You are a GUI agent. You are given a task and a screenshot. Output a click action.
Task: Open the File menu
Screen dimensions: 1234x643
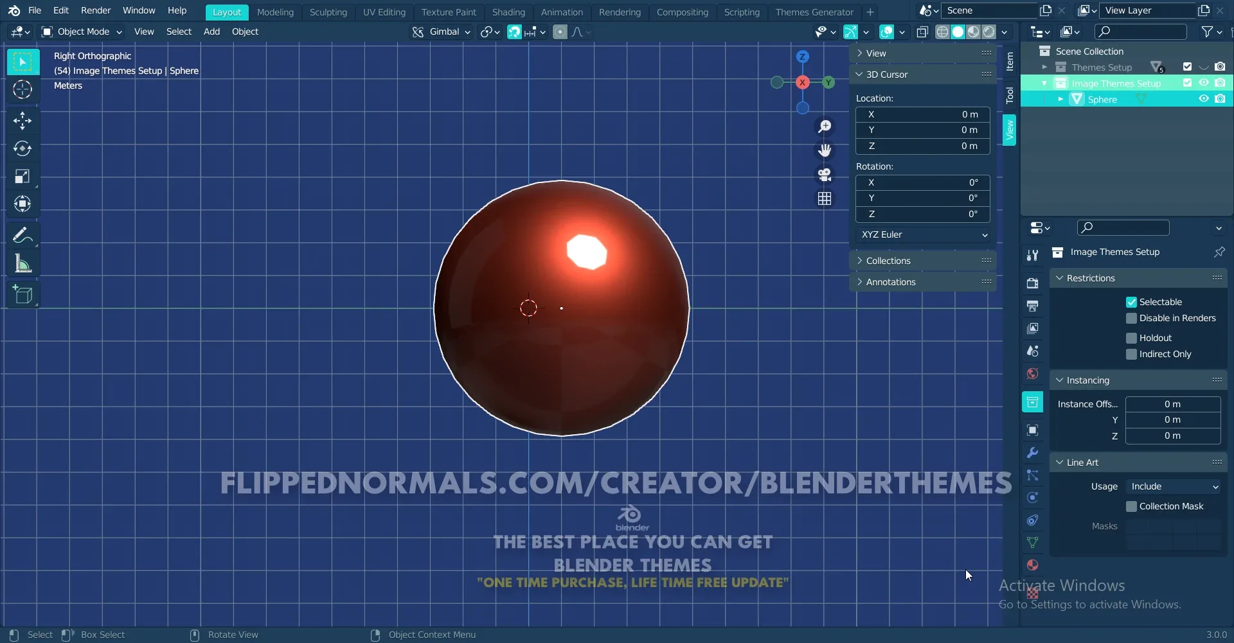tap(35, 10)
